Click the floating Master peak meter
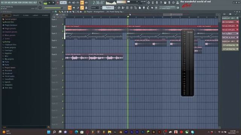This screenshot has width=241, height=135. pyautogui.click(x=188, y=63)
